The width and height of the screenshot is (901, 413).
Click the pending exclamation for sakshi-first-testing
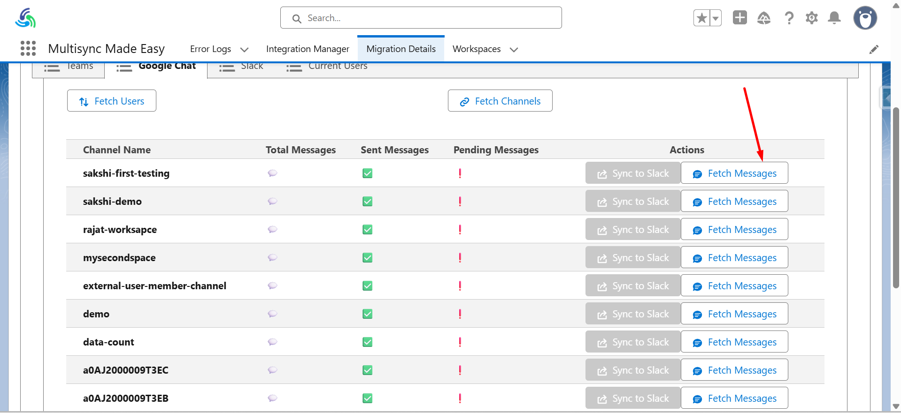point(460,173)
